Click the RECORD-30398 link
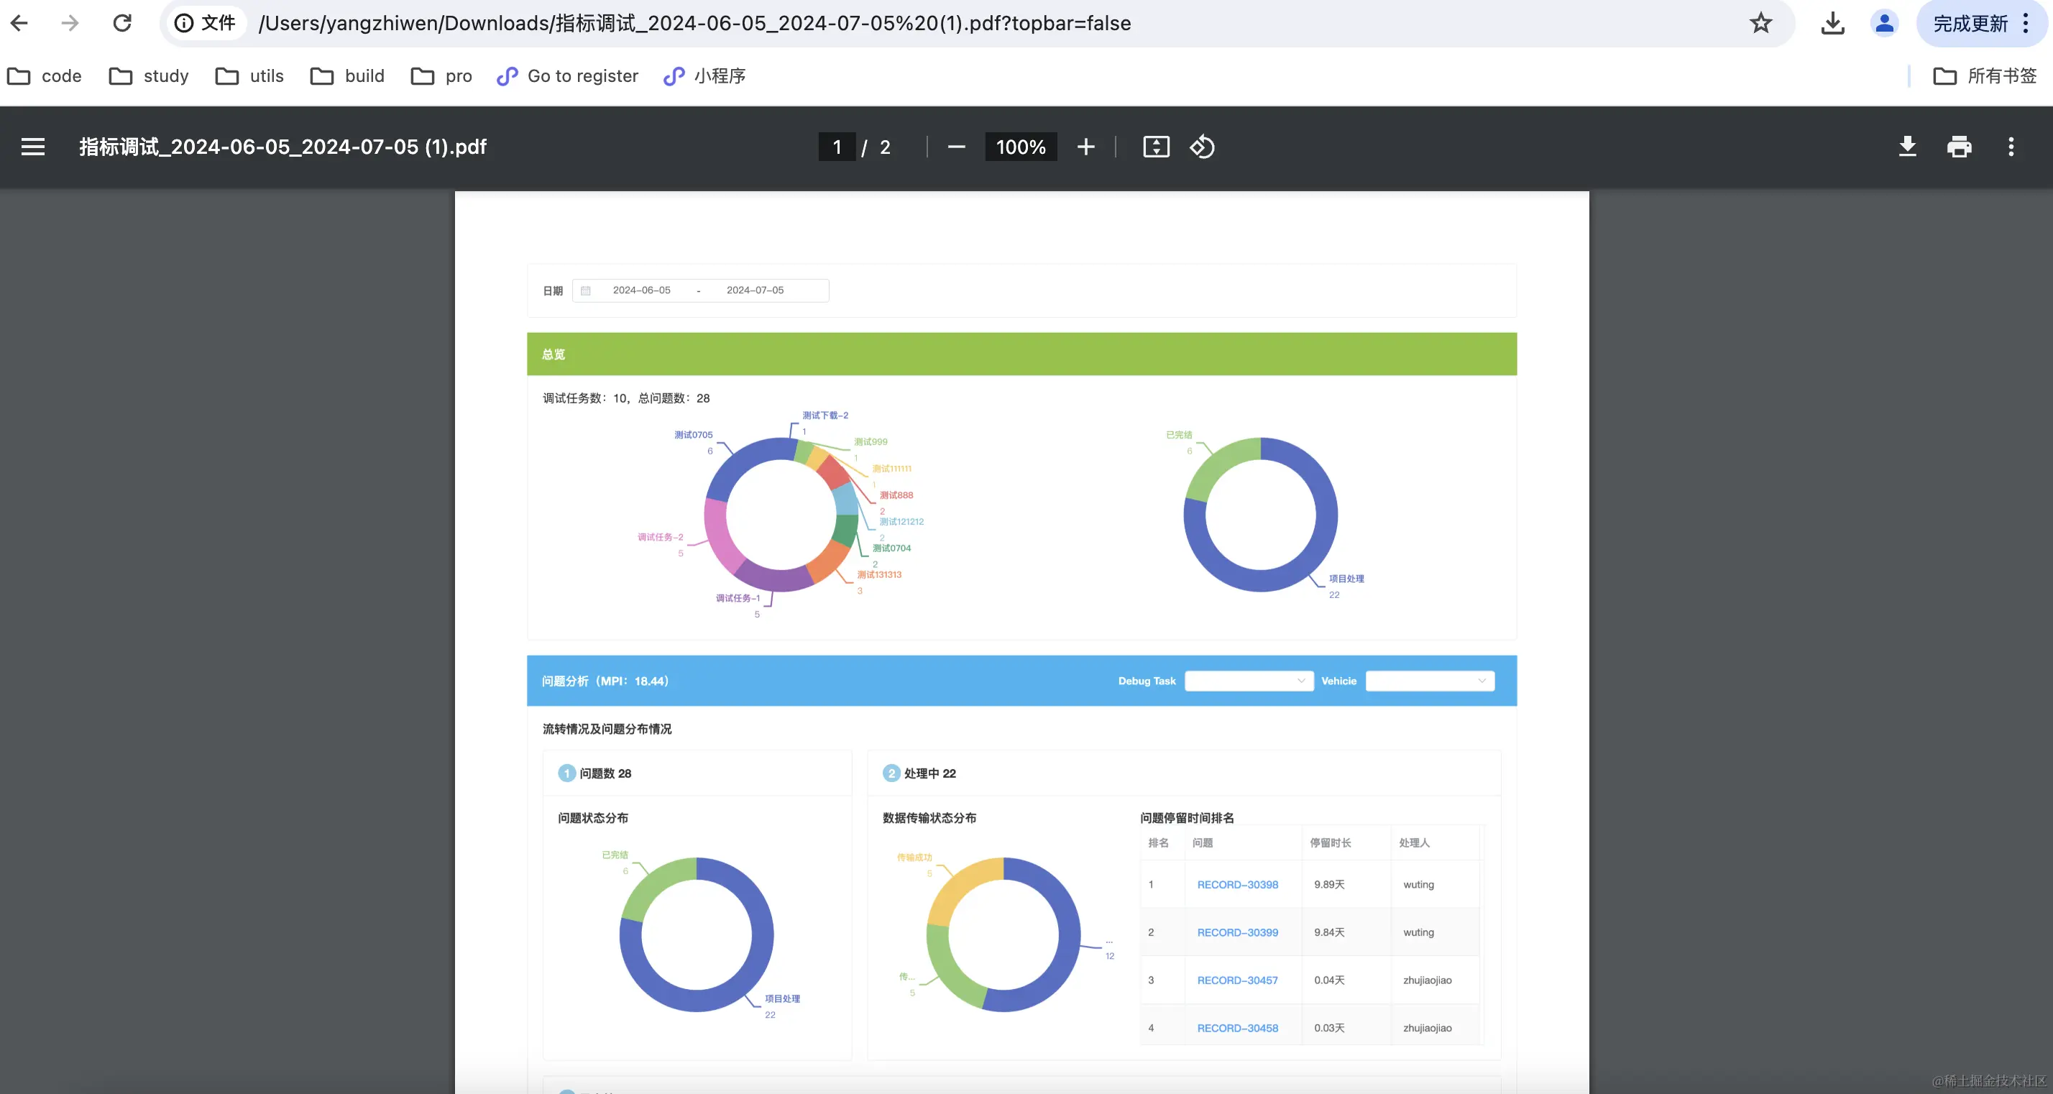The width and height of the screenshot is (2053, 1094). click(1237, 884)
